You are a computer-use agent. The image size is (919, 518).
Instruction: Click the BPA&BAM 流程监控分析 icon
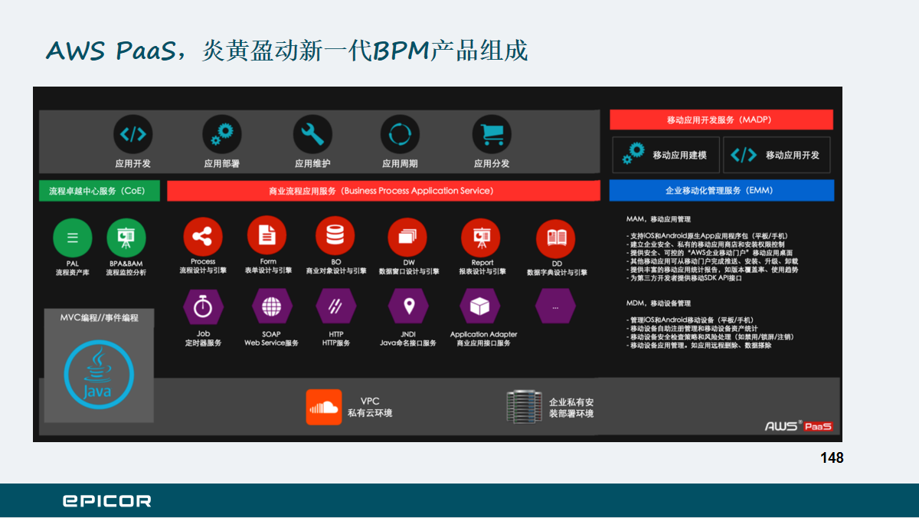coord(126,238)
